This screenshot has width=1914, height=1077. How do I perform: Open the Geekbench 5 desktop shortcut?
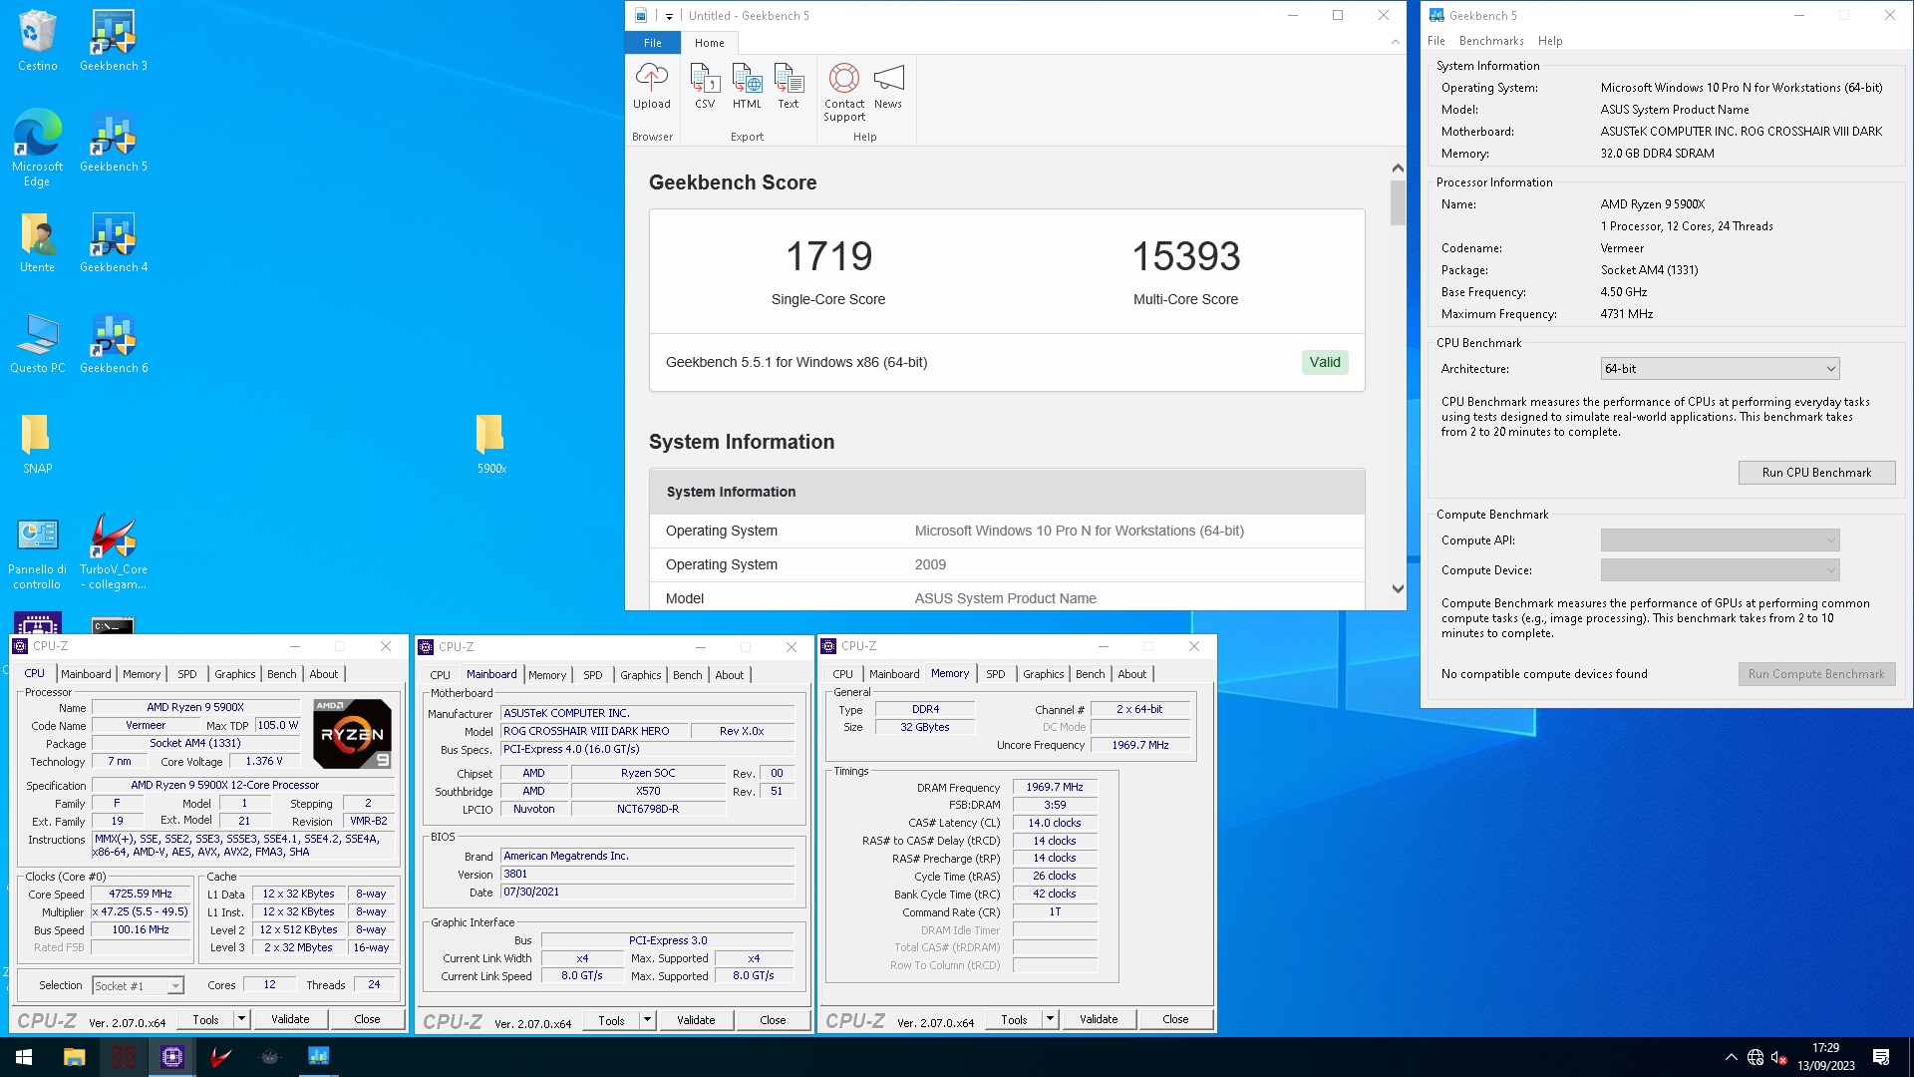pos(114,142)
